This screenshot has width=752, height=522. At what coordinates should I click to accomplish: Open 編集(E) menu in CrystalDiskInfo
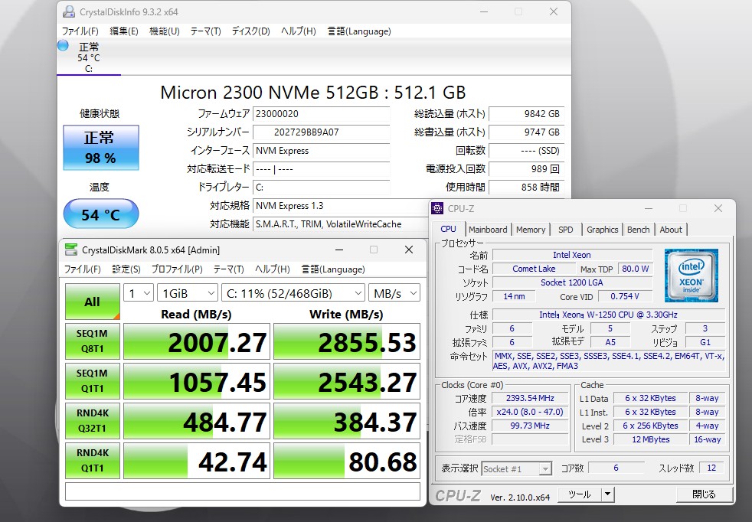point(124,31)
